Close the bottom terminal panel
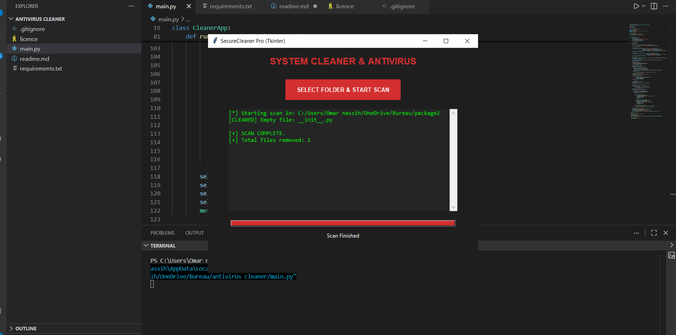Image resolution: width=676 pixels, height=335 pixels. point(666,233)
